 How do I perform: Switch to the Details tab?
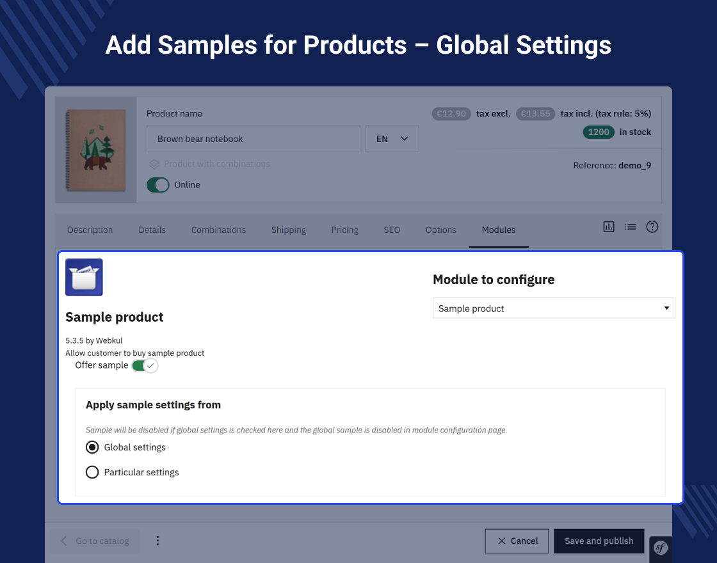(152, 230)
